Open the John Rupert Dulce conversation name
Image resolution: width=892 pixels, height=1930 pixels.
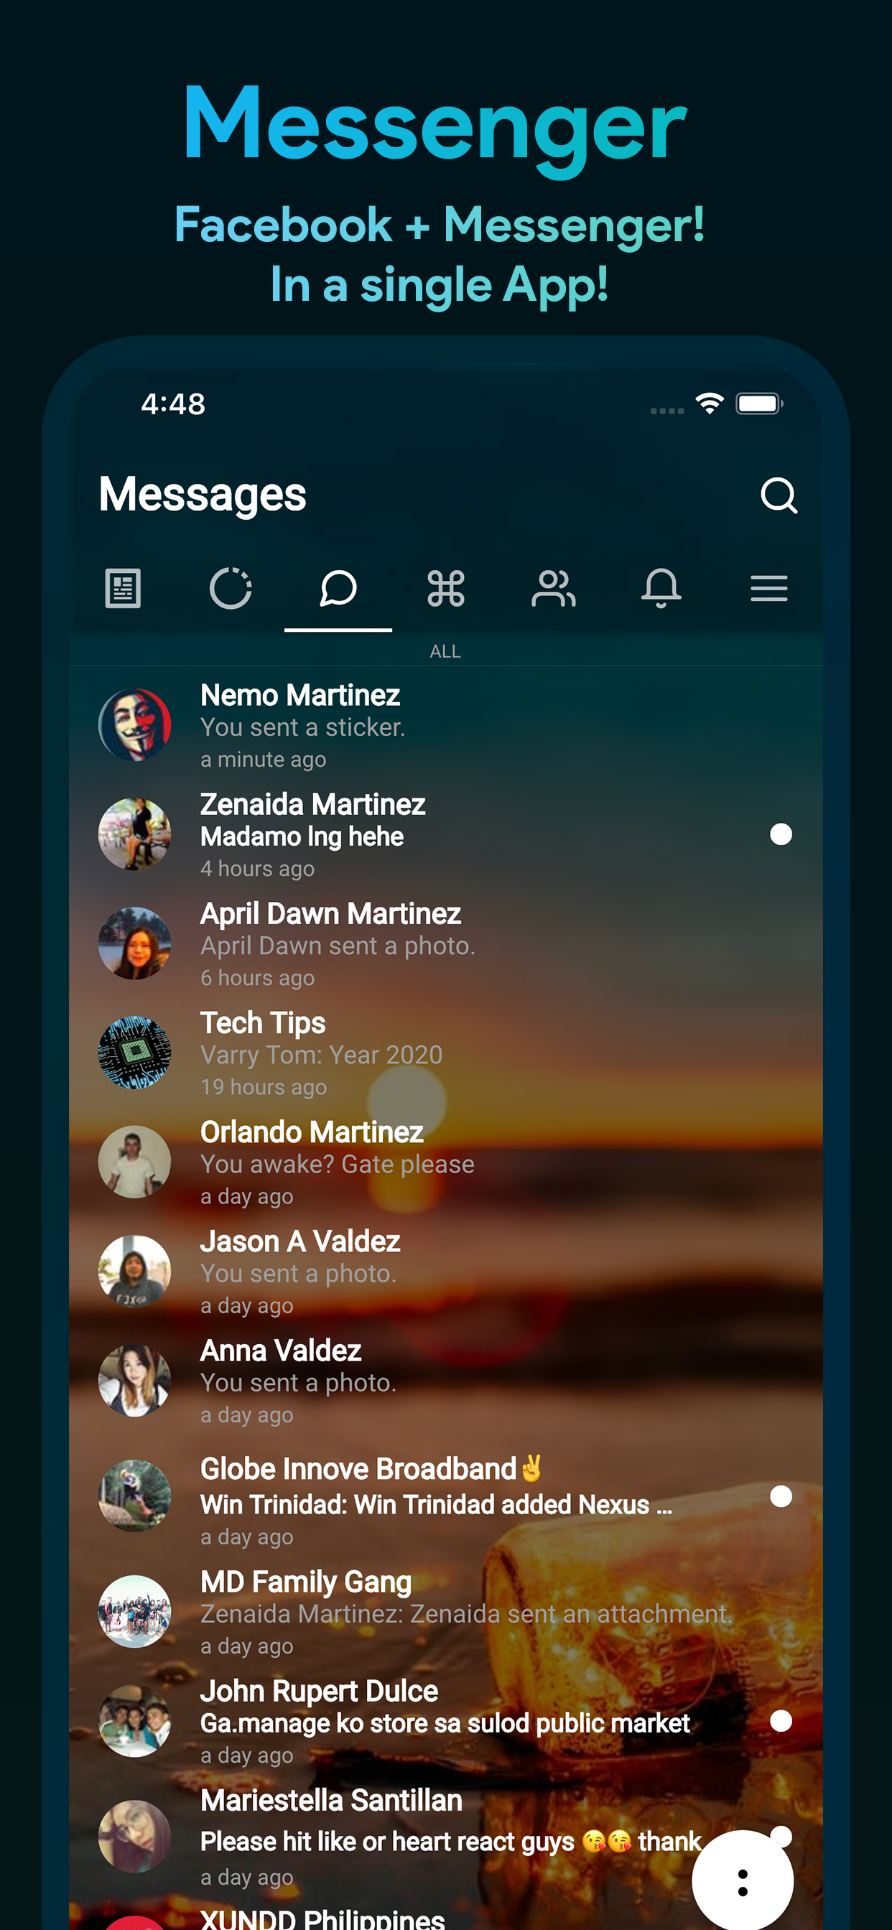point(320,1692)
